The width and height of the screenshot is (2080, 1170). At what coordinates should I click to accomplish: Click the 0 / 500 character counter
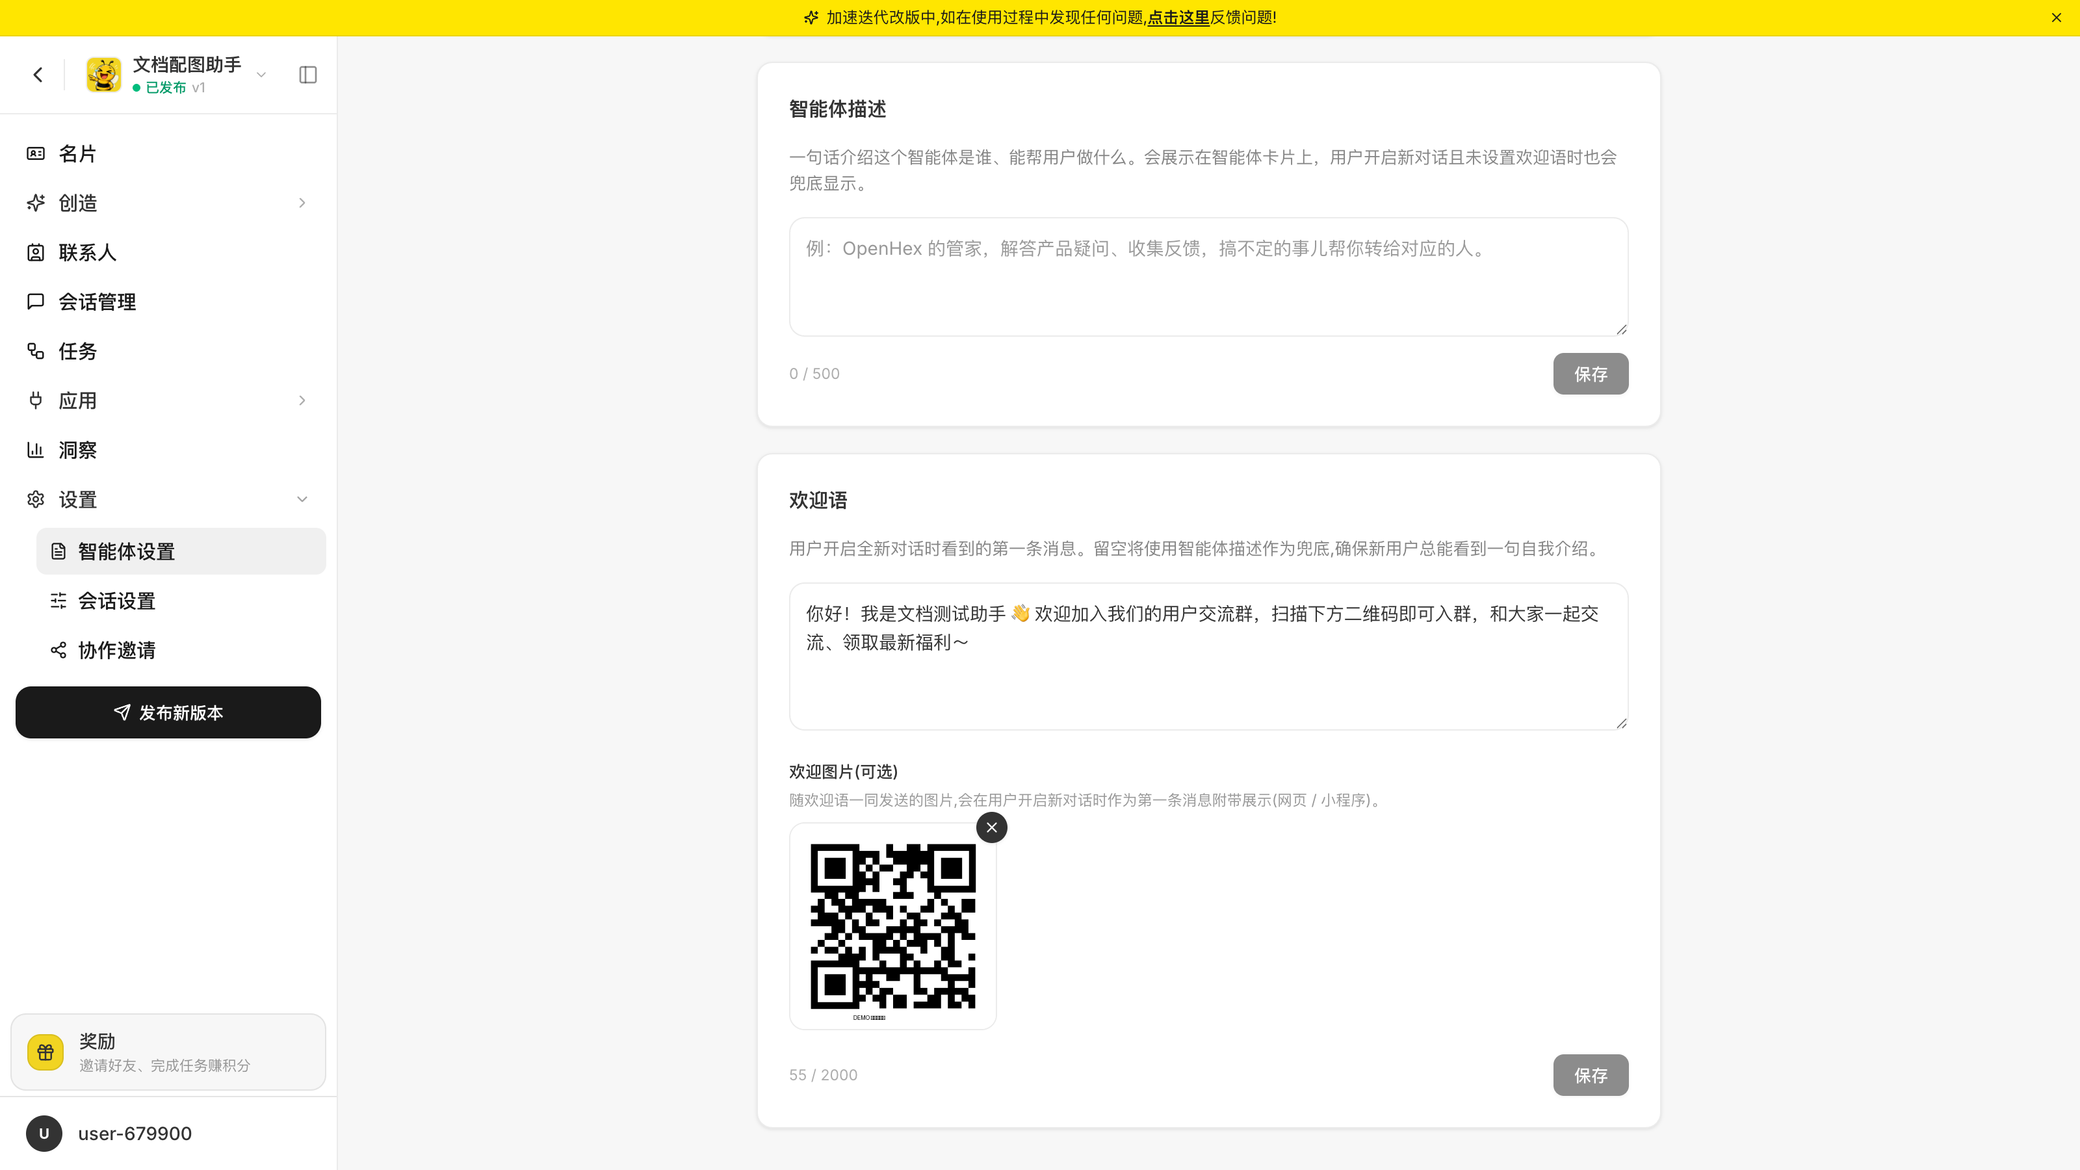tap(814, 374)
